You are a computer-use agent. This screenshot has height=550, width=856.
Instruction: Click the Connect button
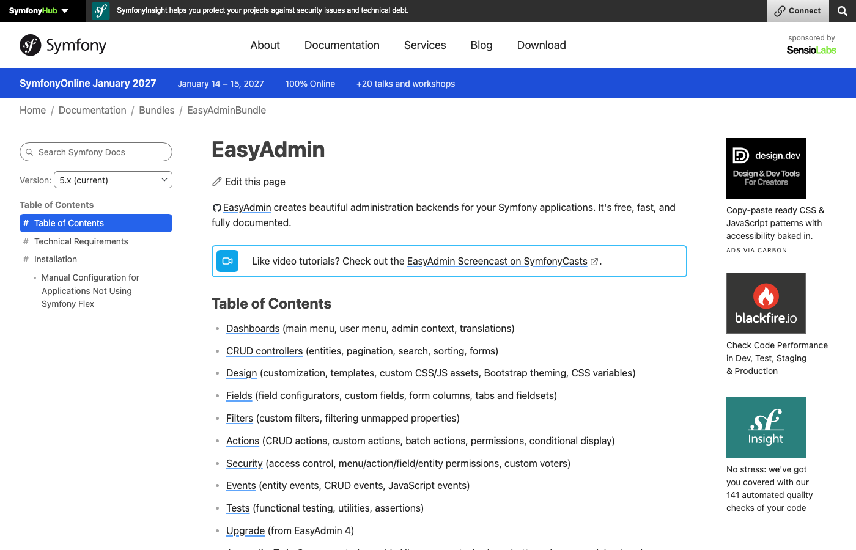tap(797, 11)
